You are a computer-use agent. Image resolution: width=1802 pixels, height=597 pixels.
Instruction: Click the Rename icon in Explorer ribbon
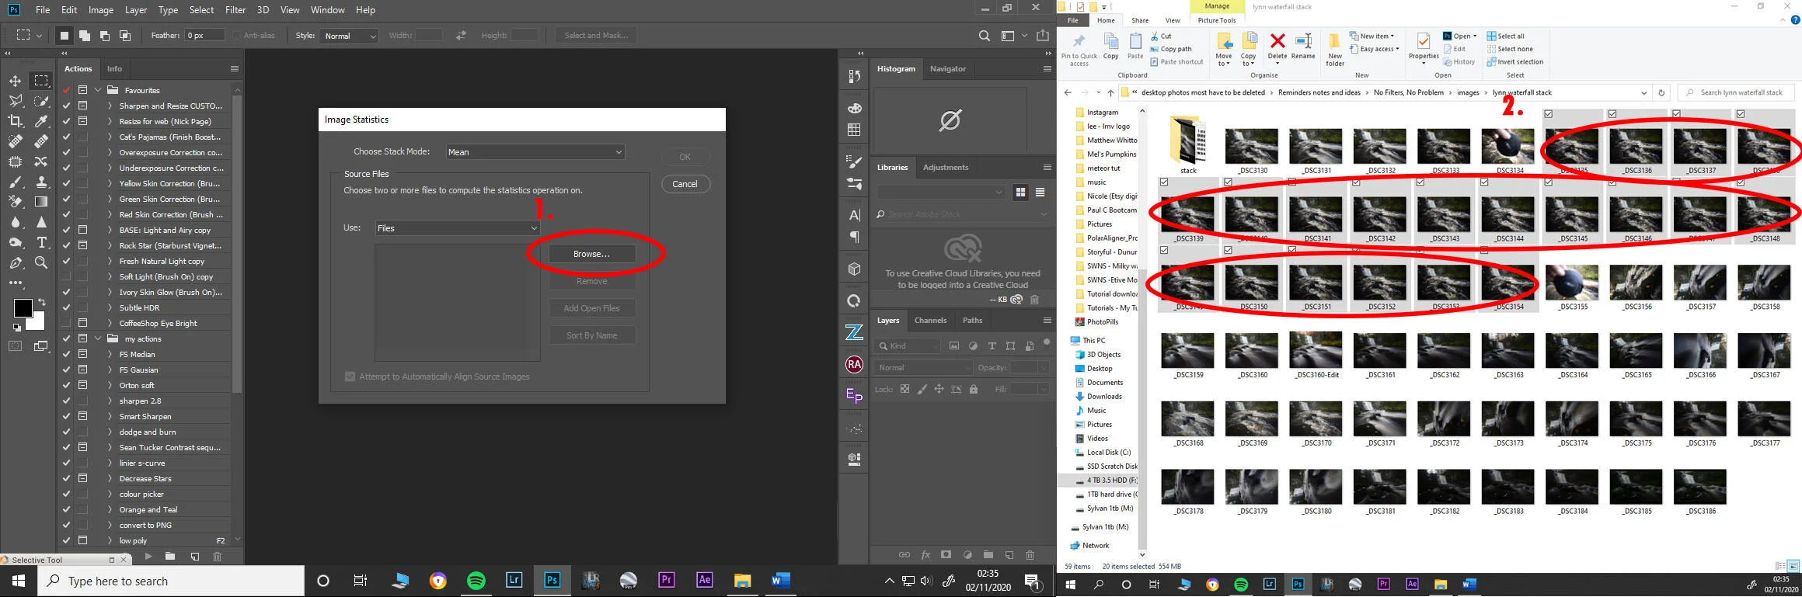click(1303, 47)
